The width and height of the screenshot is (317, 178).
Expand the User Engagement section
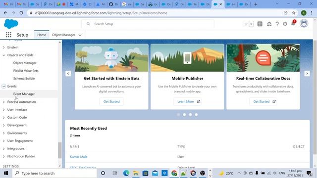click(x=3, y=141)
